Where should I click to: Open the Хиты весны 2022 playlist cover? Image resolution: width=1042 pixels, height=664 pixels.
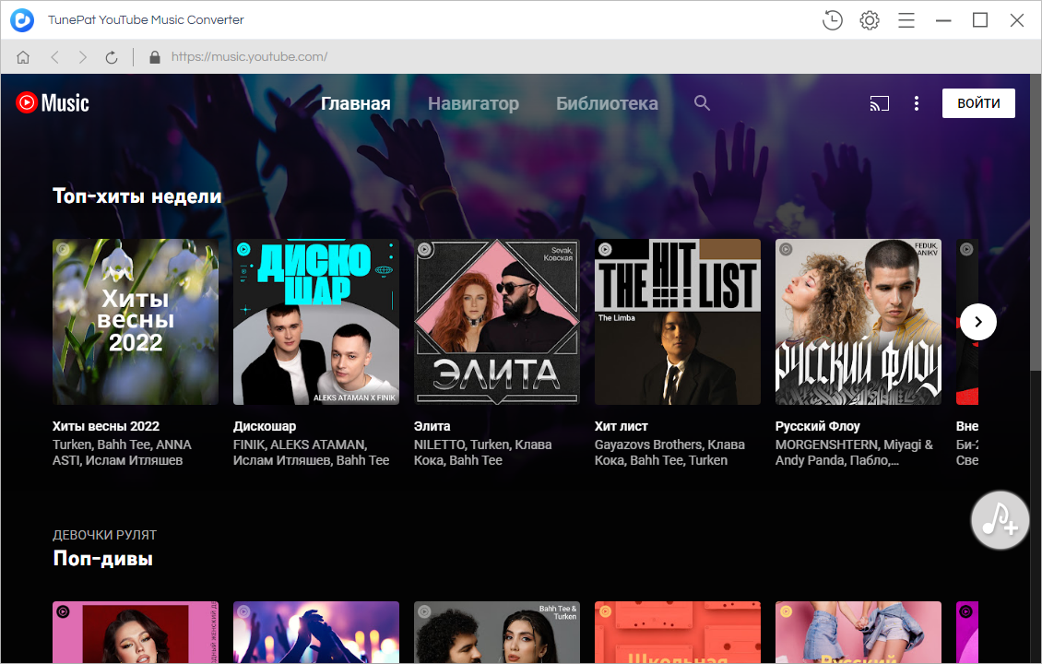tap(136, 322)
